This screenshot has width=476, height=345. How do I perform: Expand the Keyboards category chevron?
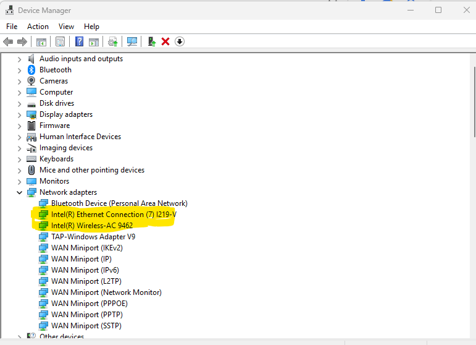point(19,160)
